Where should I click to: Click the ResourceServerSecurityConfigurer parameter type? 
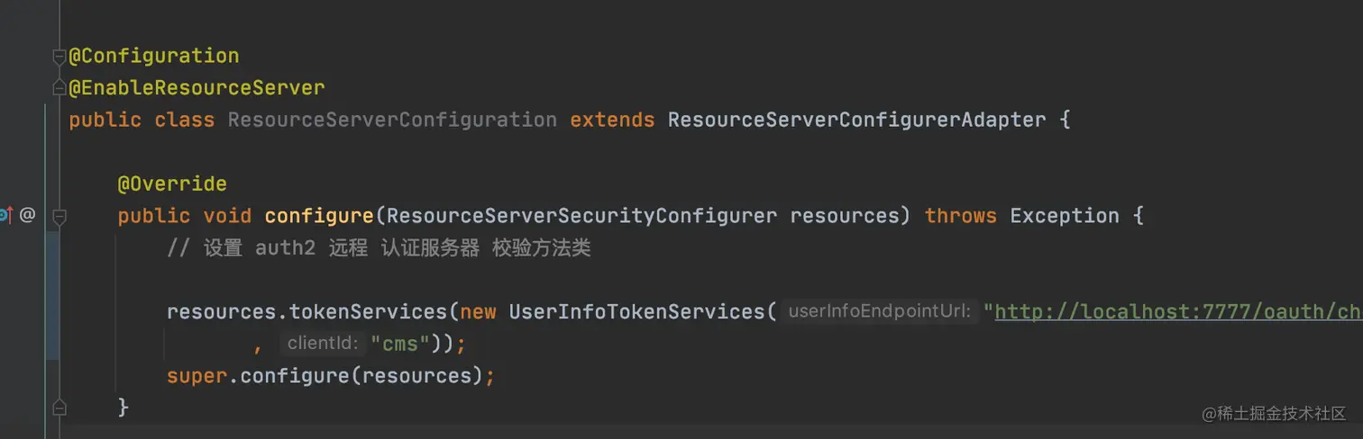[x=581, y=216]
